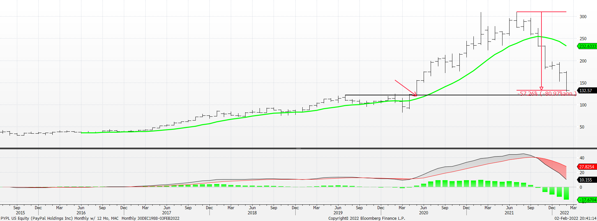Click the 2020 year label on the time axis
This screenshot has height=221, width=597.
tap(424, 213)
